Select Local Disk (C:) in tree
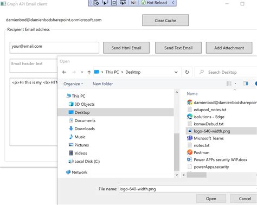This screenshot has height=205, width=257. [84, 161]
